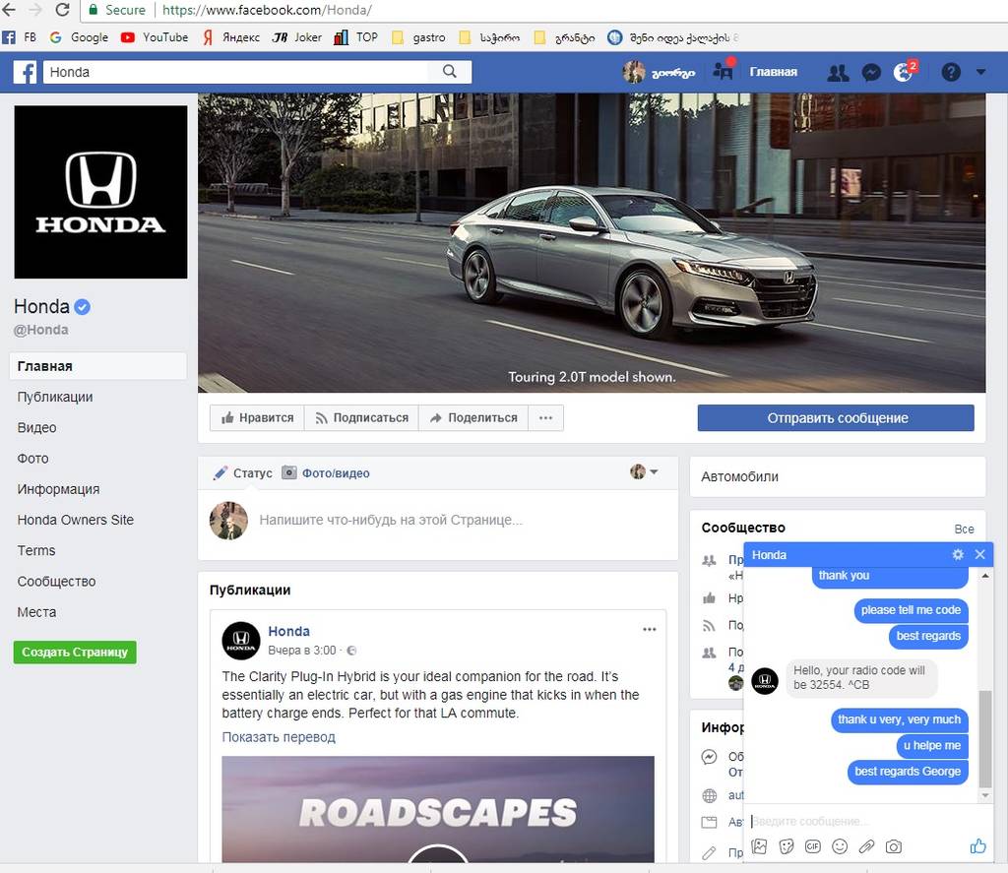Open the Google bookmark

[79, 37]
